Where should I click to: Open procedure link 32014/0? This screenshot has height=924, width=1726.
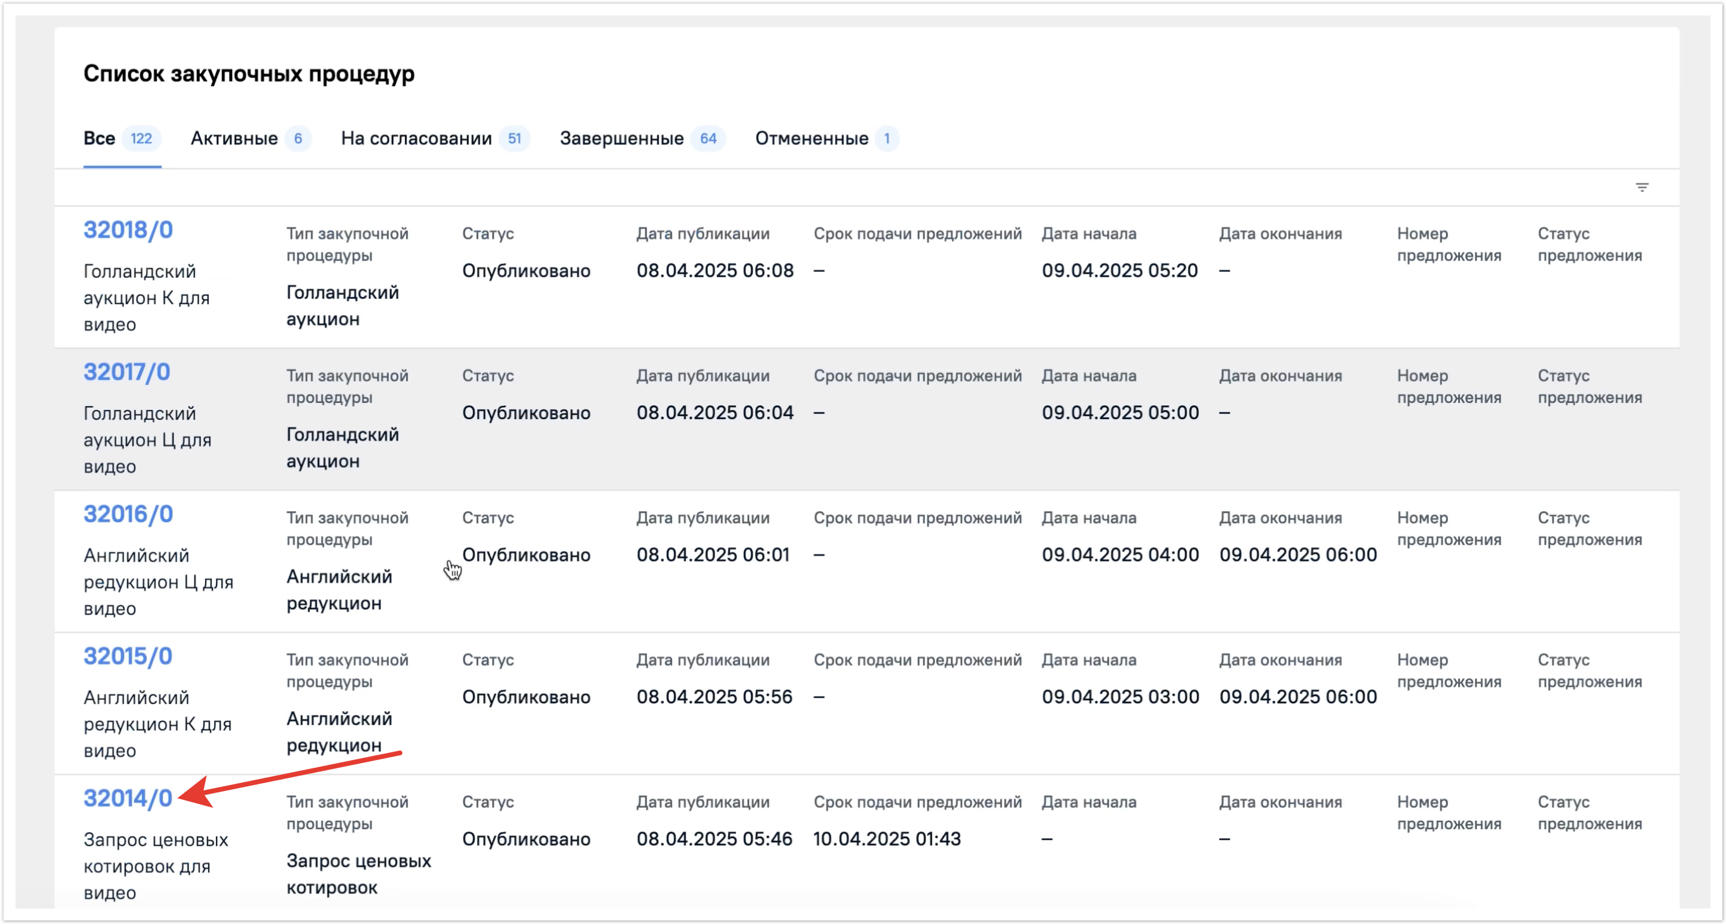pos(127,798)
